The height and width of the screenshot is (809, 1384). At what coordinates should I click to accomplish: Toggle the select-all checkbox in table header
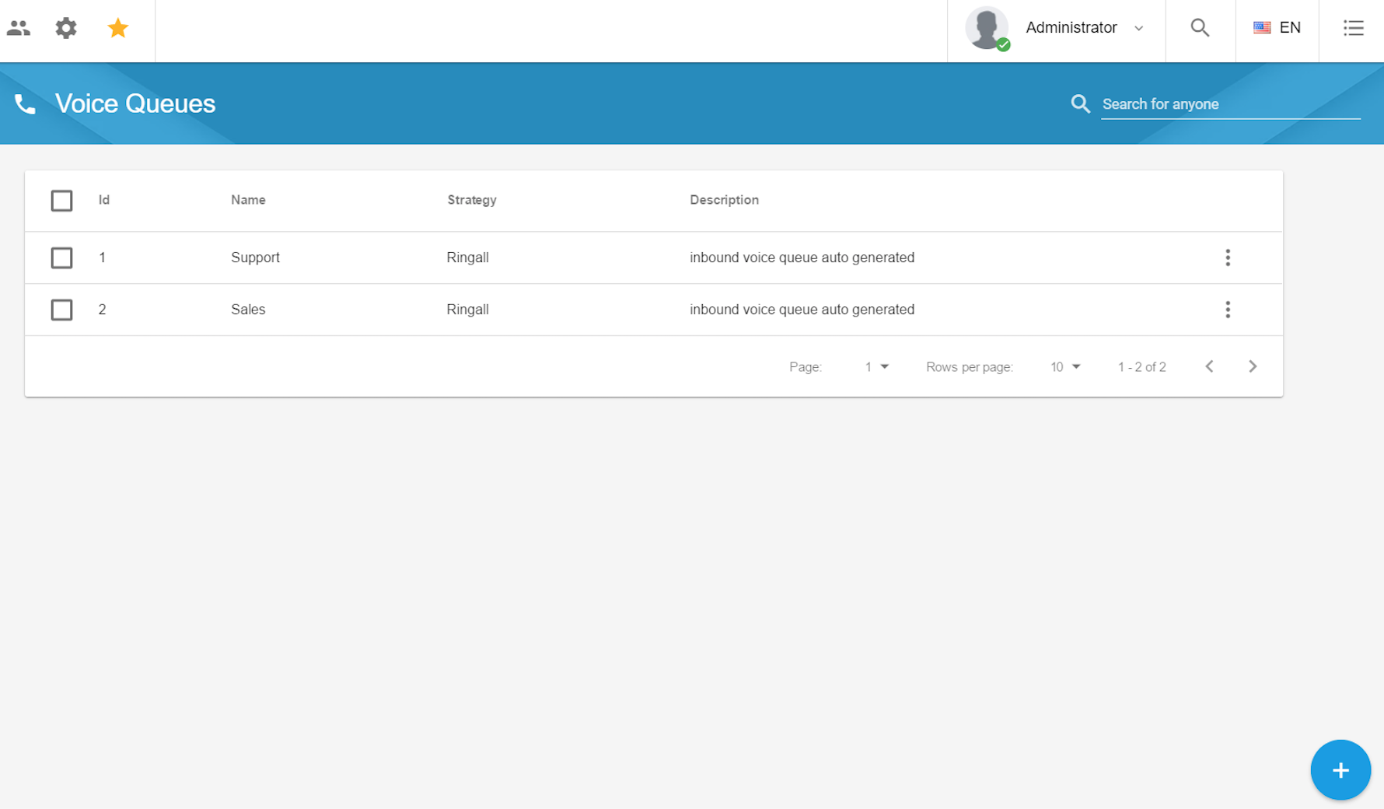click(61, 201)
